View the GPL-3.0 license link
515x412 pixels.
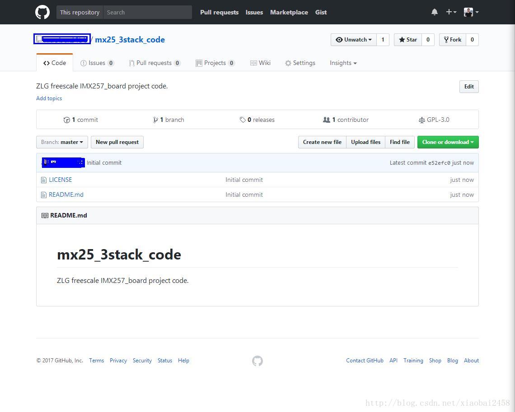tap(434, 120)
